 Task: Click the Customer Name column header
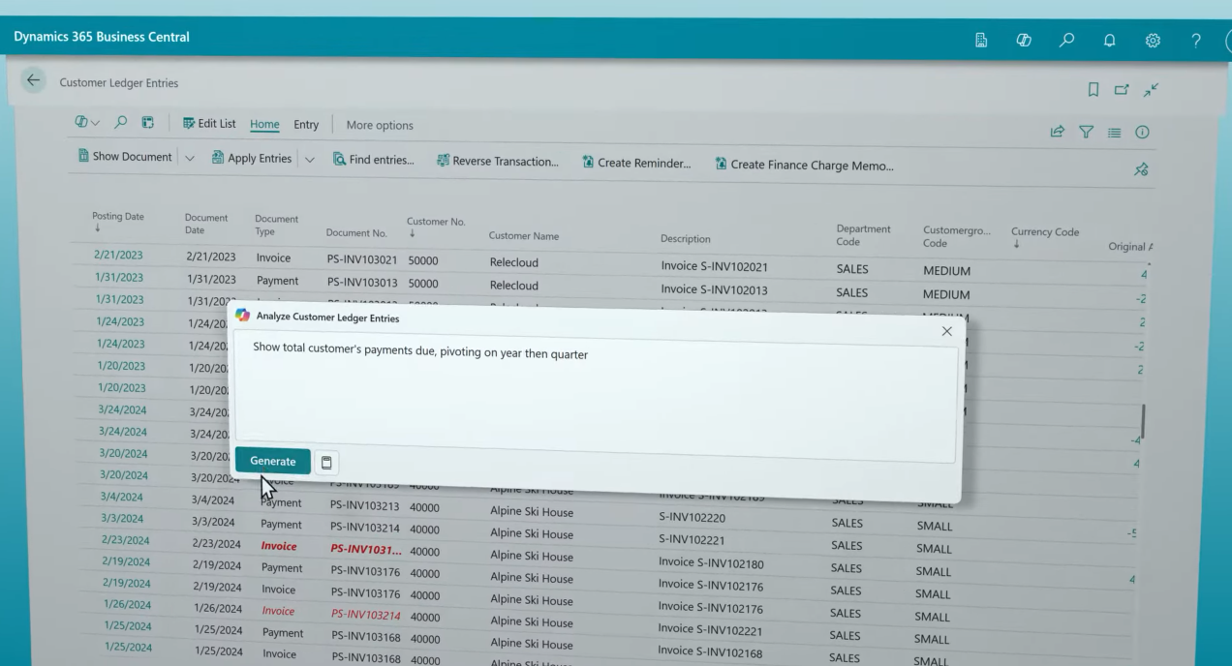tap(523, 236)
